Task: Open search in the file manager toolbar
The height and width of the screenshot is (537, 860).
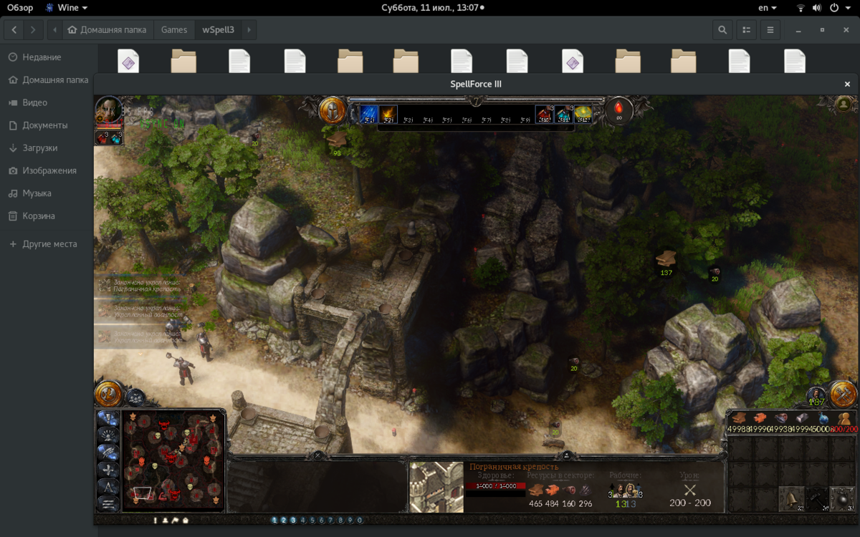Action: pos(722,29)
